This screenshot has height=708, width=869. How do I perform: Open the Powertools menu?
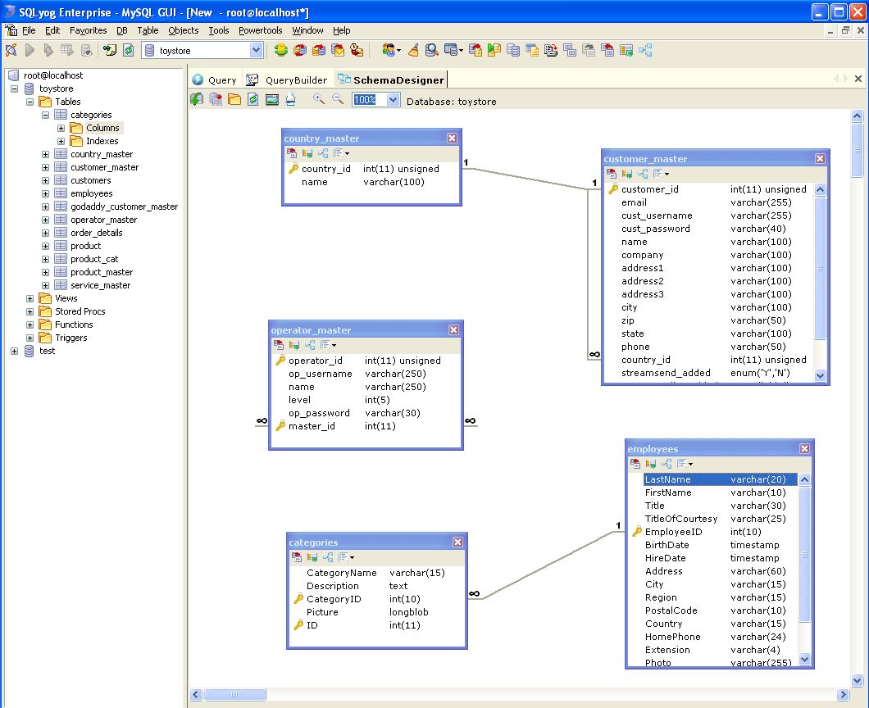coord(260,30)
